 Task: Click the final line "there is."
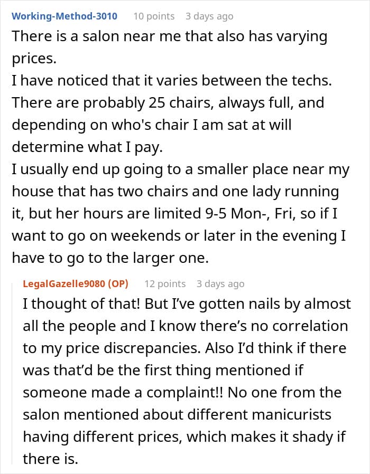click(51, 459)
